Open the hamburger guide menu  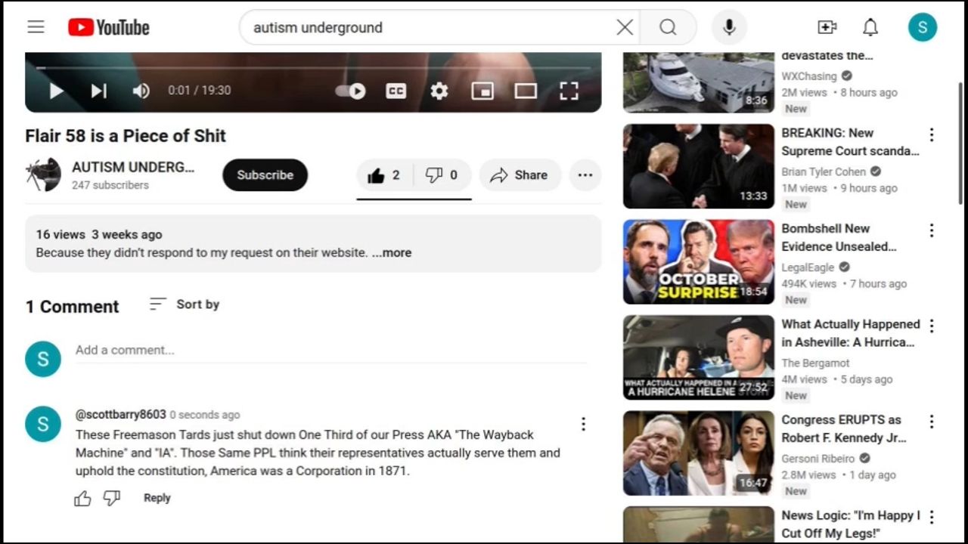(x=36, y=27)
